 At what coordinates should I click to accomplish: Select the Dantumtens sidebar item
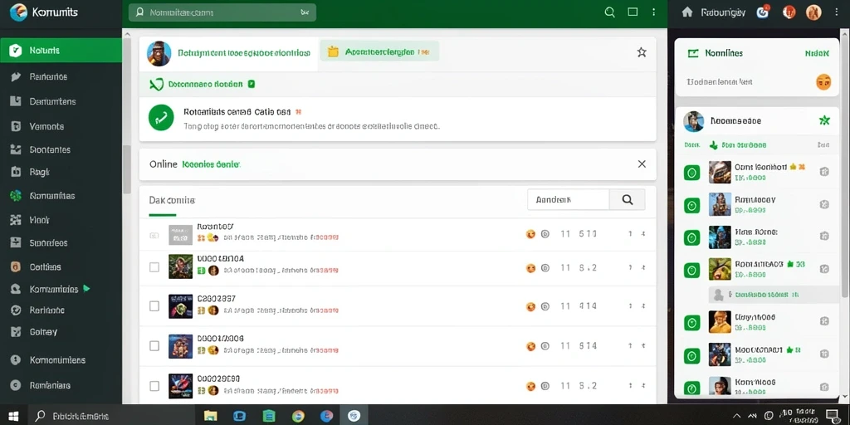point(61,101)
